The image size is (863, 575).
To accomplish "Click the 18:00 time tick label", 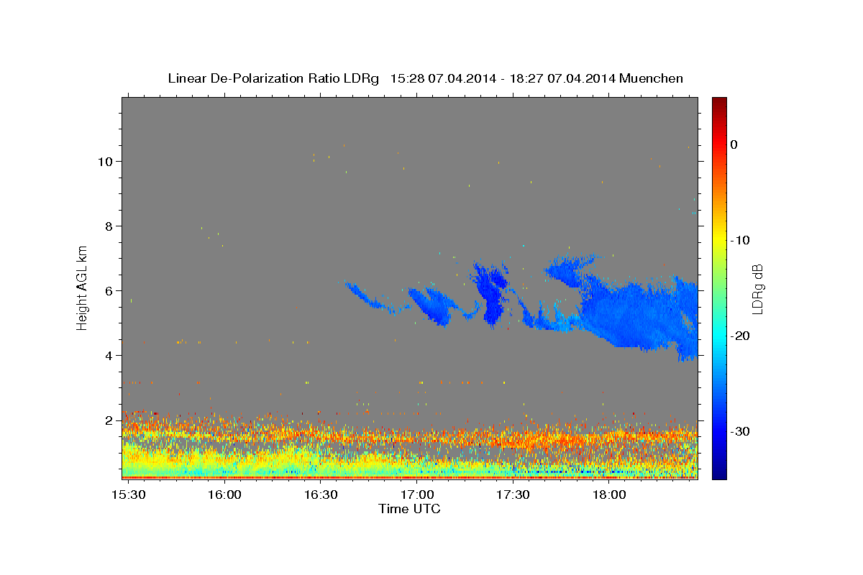I will pos(608,495).
